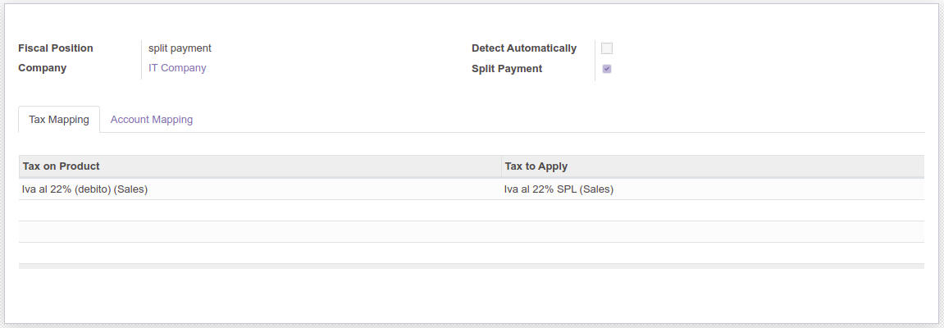Click the Company field label

(43, 68)
